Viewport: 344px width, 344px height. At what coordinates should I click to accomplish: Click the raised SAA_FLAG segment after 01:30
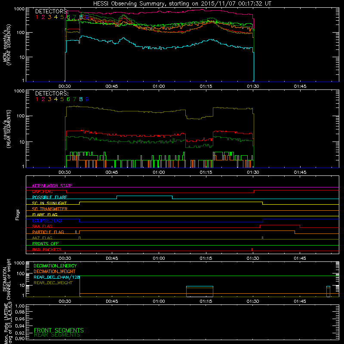[280, 225]
